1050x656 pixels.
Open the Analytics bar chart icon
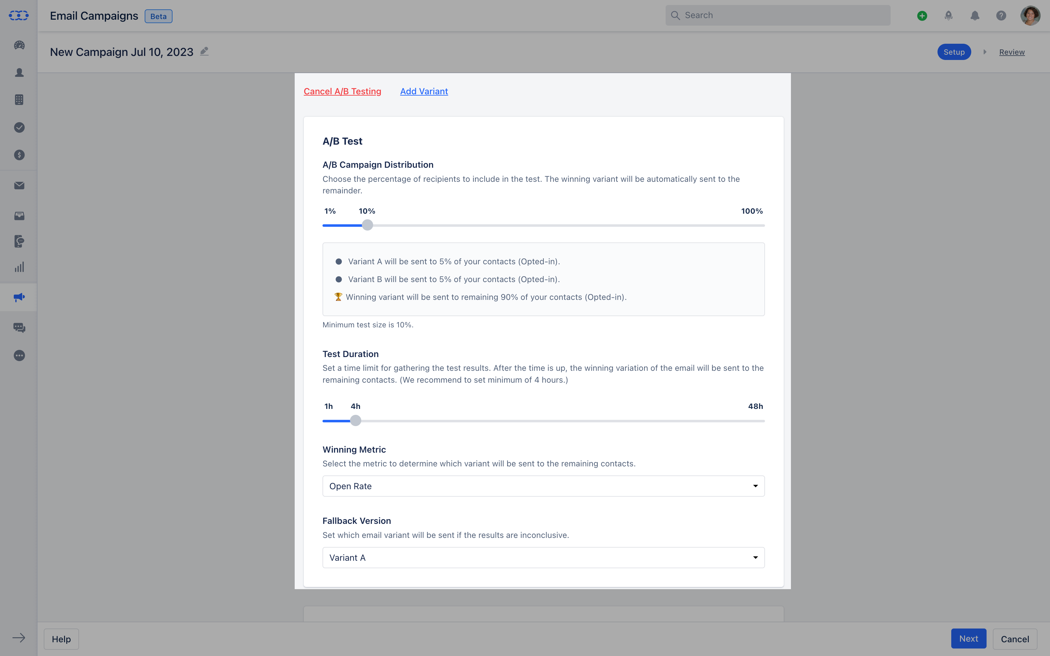pyautogui.click(x=19, y=267)
